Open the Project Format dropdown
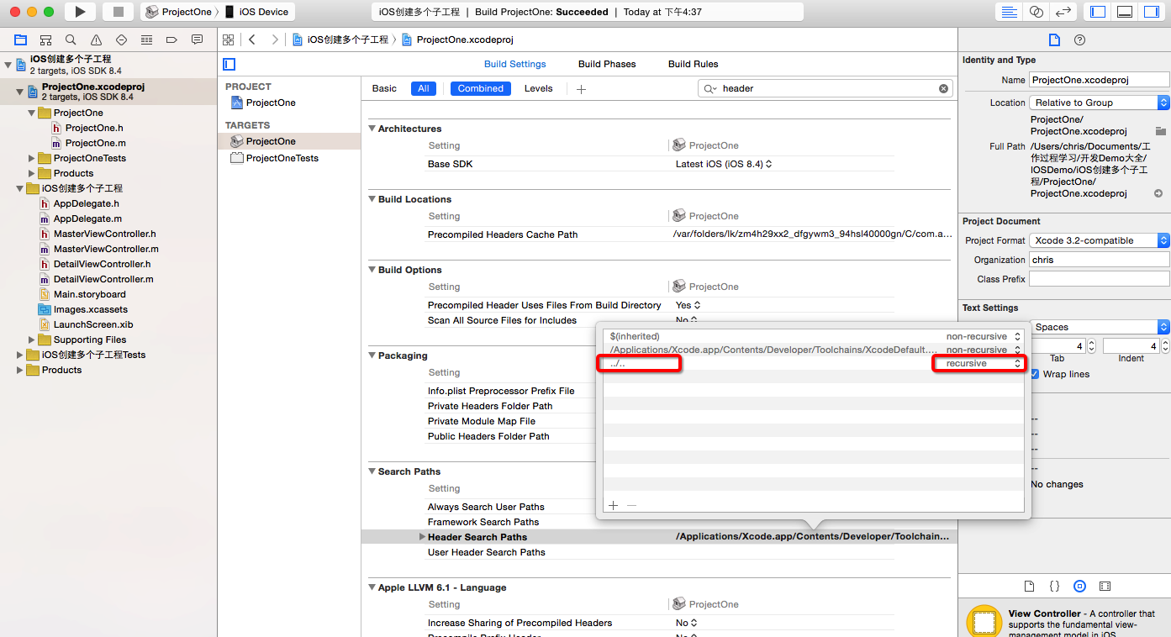 [1100, 240]
